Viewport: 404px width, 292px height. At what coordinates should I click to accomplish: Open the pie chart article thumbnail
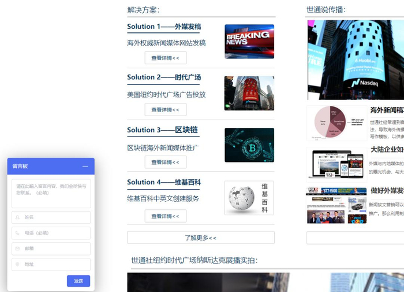[335, 122]
